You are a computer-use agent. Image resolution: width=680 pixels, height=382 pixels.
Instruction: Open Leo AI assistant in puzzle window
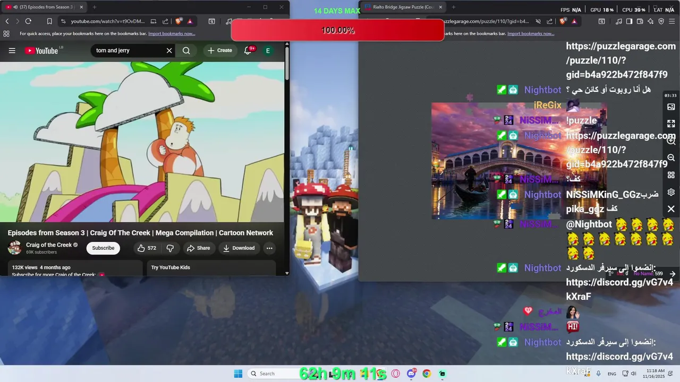click(650, 21)
